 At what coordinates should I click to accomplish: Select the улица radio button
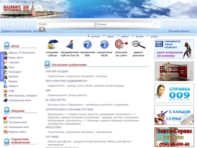tap(148, 36)
